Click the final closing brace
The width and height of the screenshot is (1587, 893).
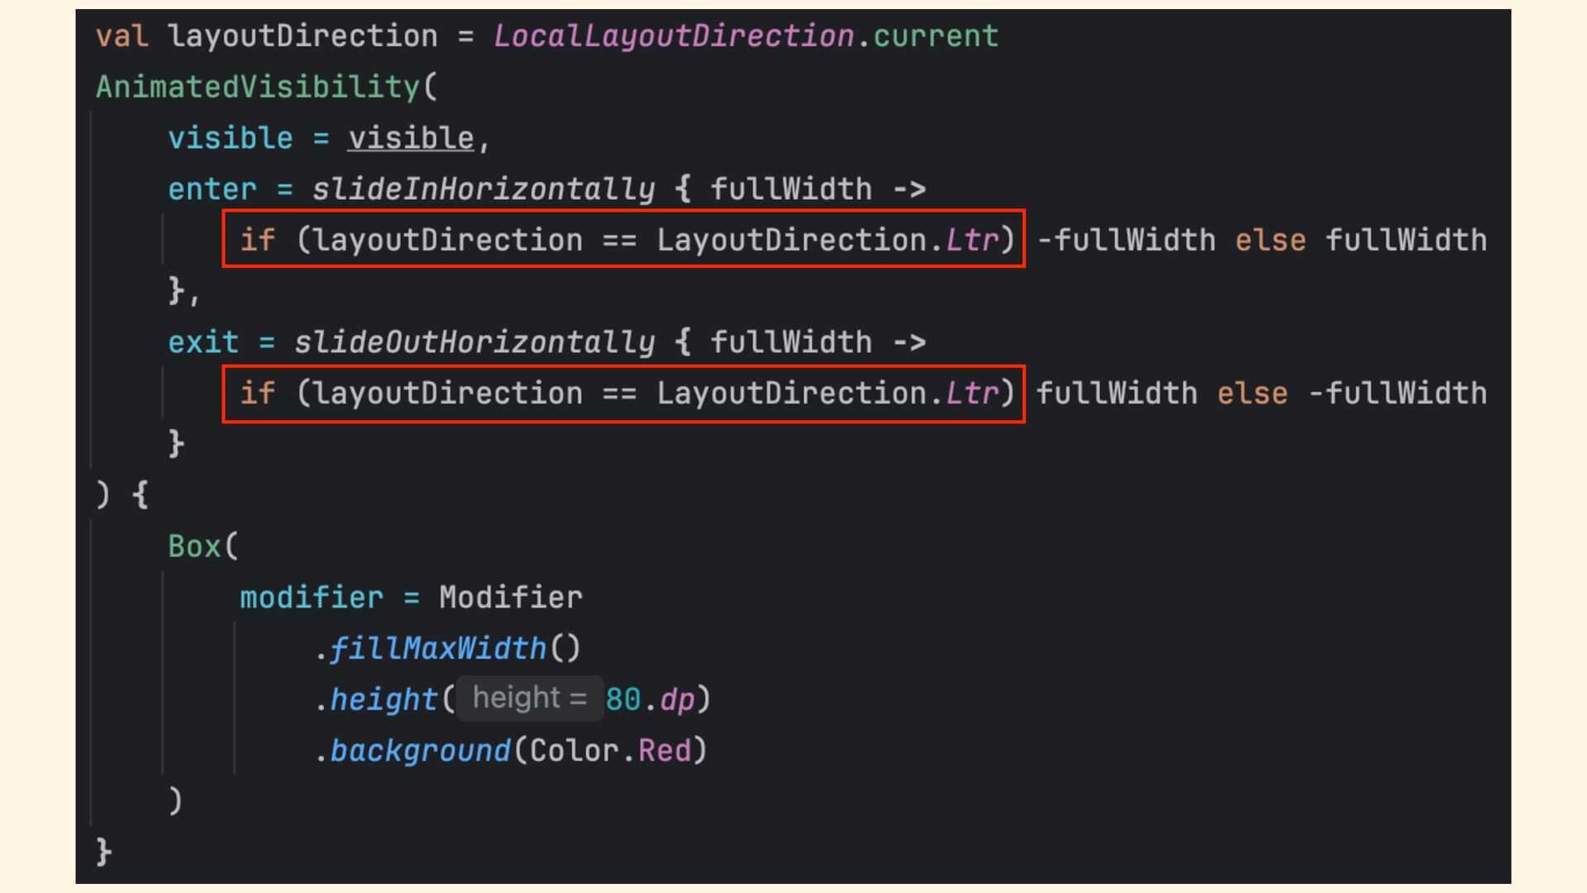click(x=103, y=852)
